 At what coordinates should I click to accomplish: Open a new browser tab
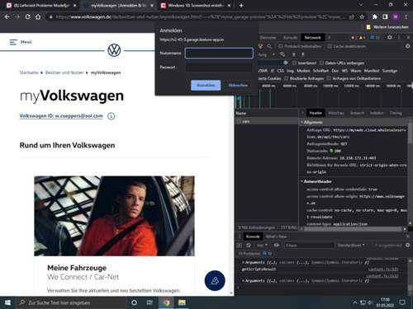(x=241, y=5)
